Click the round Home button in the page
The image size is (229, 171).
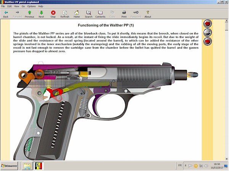point(207,32)
